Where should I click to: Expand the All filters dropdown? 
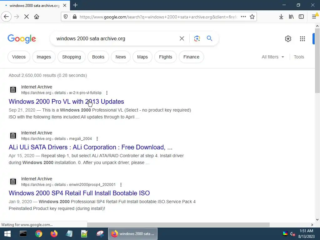(x=273, y=57)
